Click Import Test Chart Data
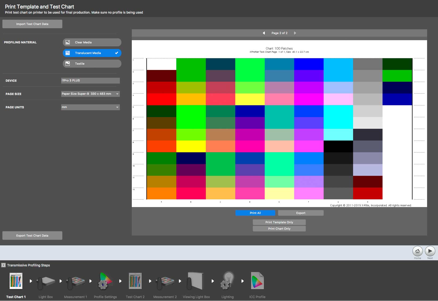 coord(32,24)
